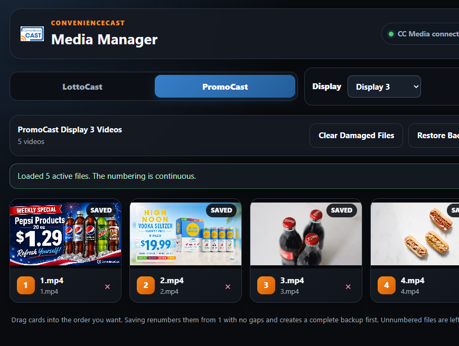Click the 'Loaded 5 active files' status message
The image size is (459, 346).
point(107,176)
